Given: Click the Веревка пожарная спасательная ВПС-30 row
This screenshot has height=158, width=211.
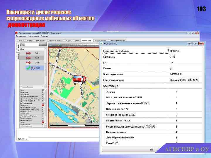Looking at the screenshot, I should (153, 103).
